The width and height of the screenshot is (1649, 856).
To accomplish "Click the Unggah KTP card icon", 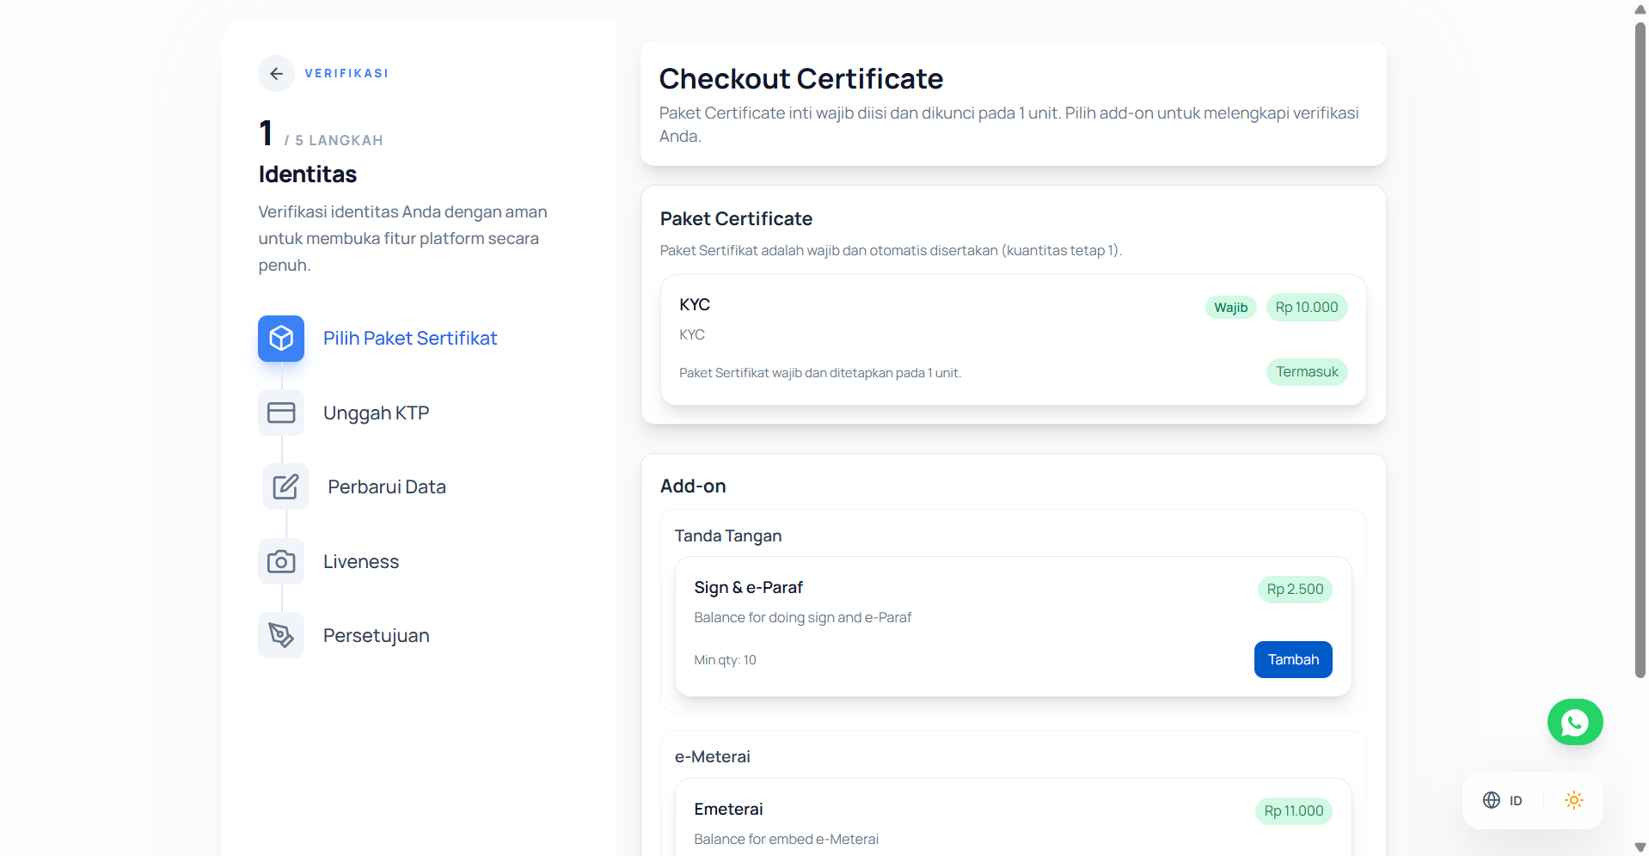I will [281, 413].
